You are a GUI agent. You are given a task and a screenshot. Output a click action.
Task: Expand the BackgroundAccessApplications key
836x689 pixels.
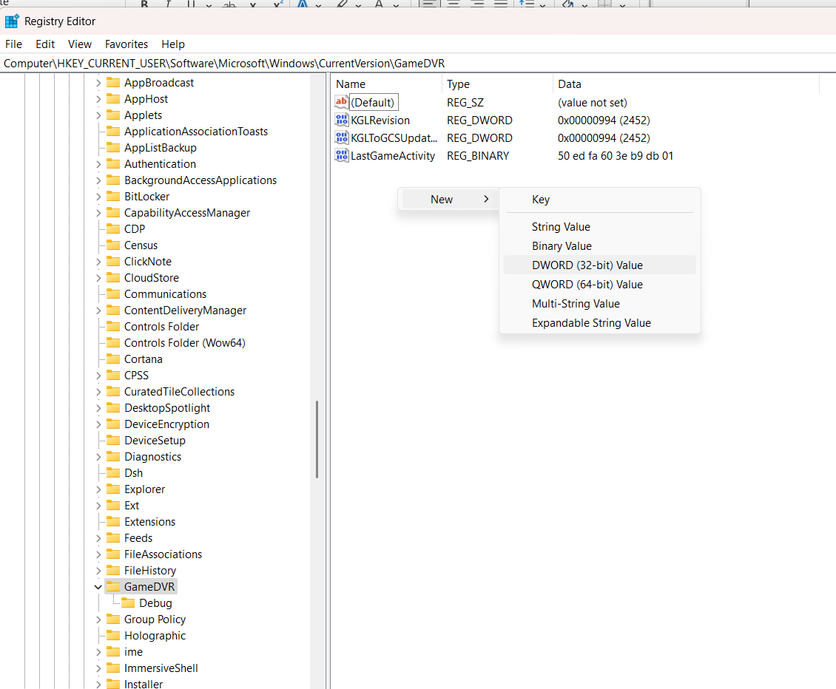point(98,180)
